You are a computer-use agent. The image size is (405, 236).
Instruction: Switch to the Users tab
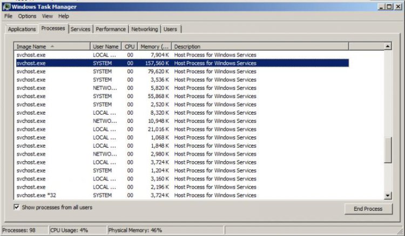pyautogui.click(x=170, y=29)
